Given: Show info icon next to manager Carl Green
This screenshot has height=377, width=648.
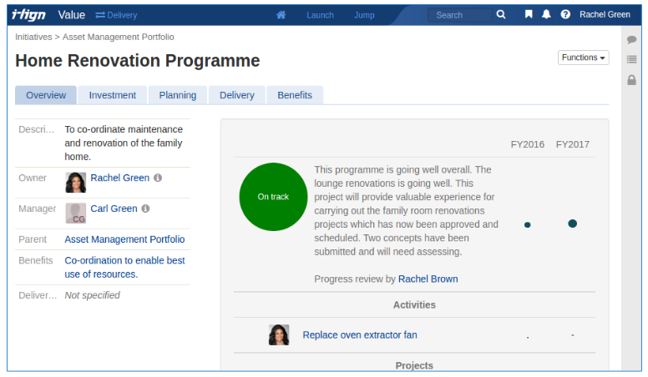Looking at the screenshot, I should 145,209.
